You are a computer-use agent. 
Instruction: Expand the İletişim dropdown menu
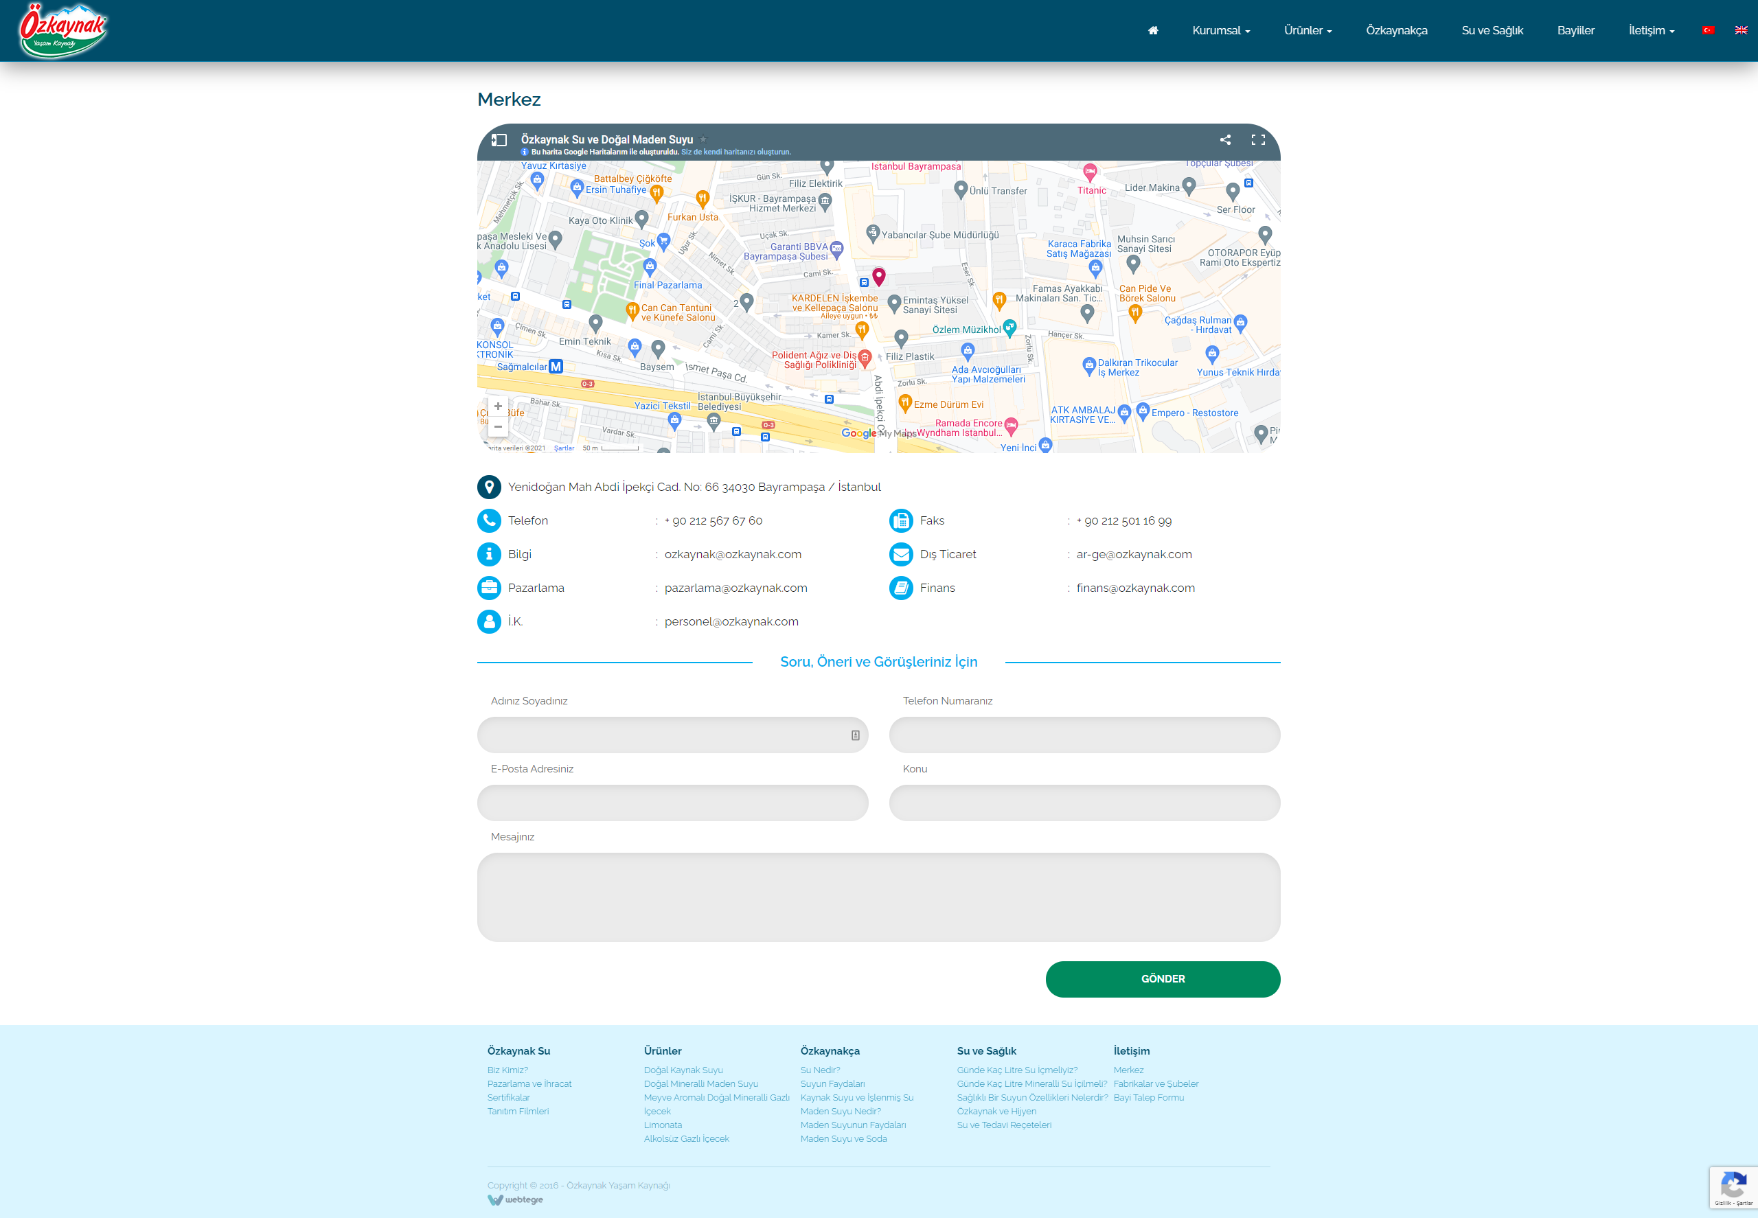tap(1651, 30)
